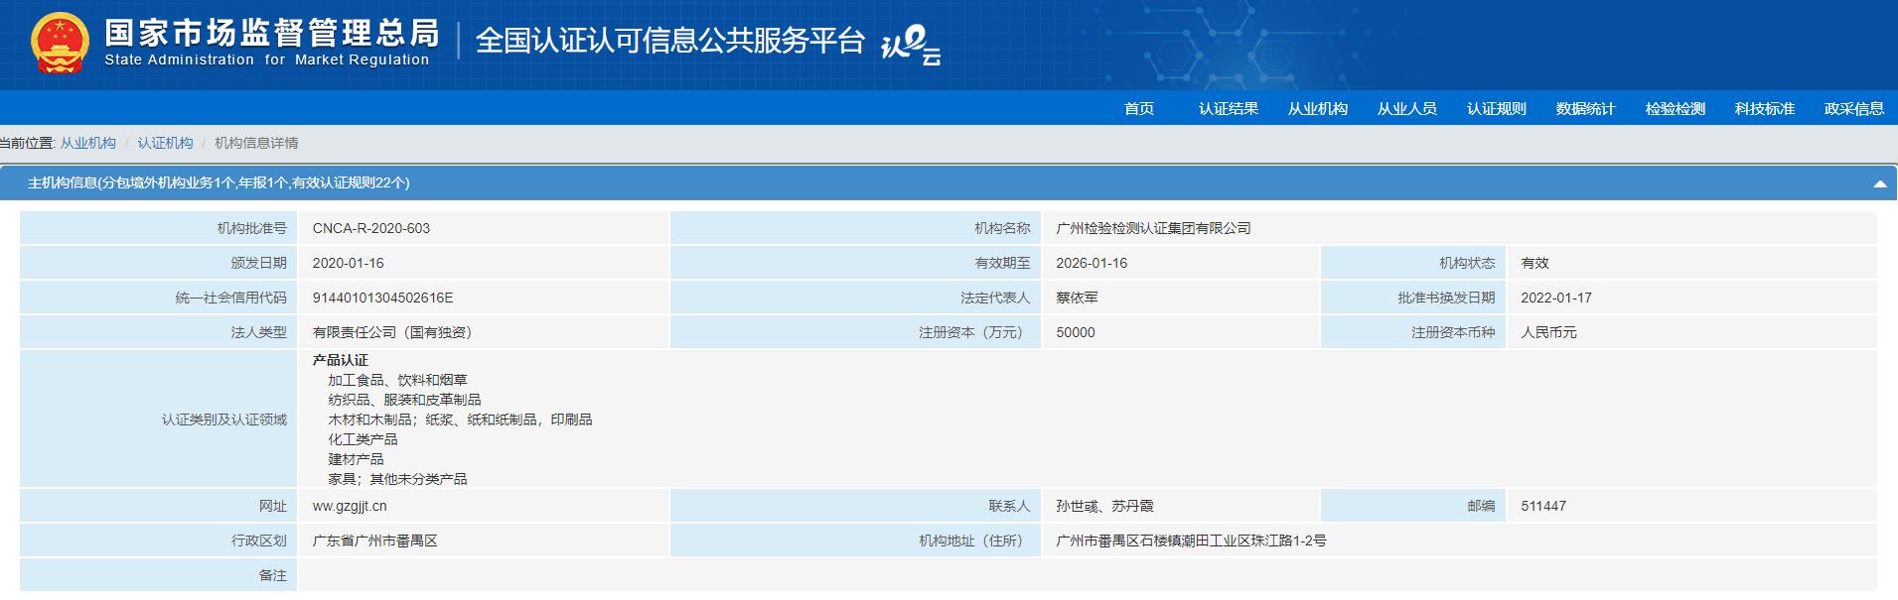Open 数据统计 in the top navigation
The width and height of the screenshot is (1898, 600).
click(x=1585, y=109)
